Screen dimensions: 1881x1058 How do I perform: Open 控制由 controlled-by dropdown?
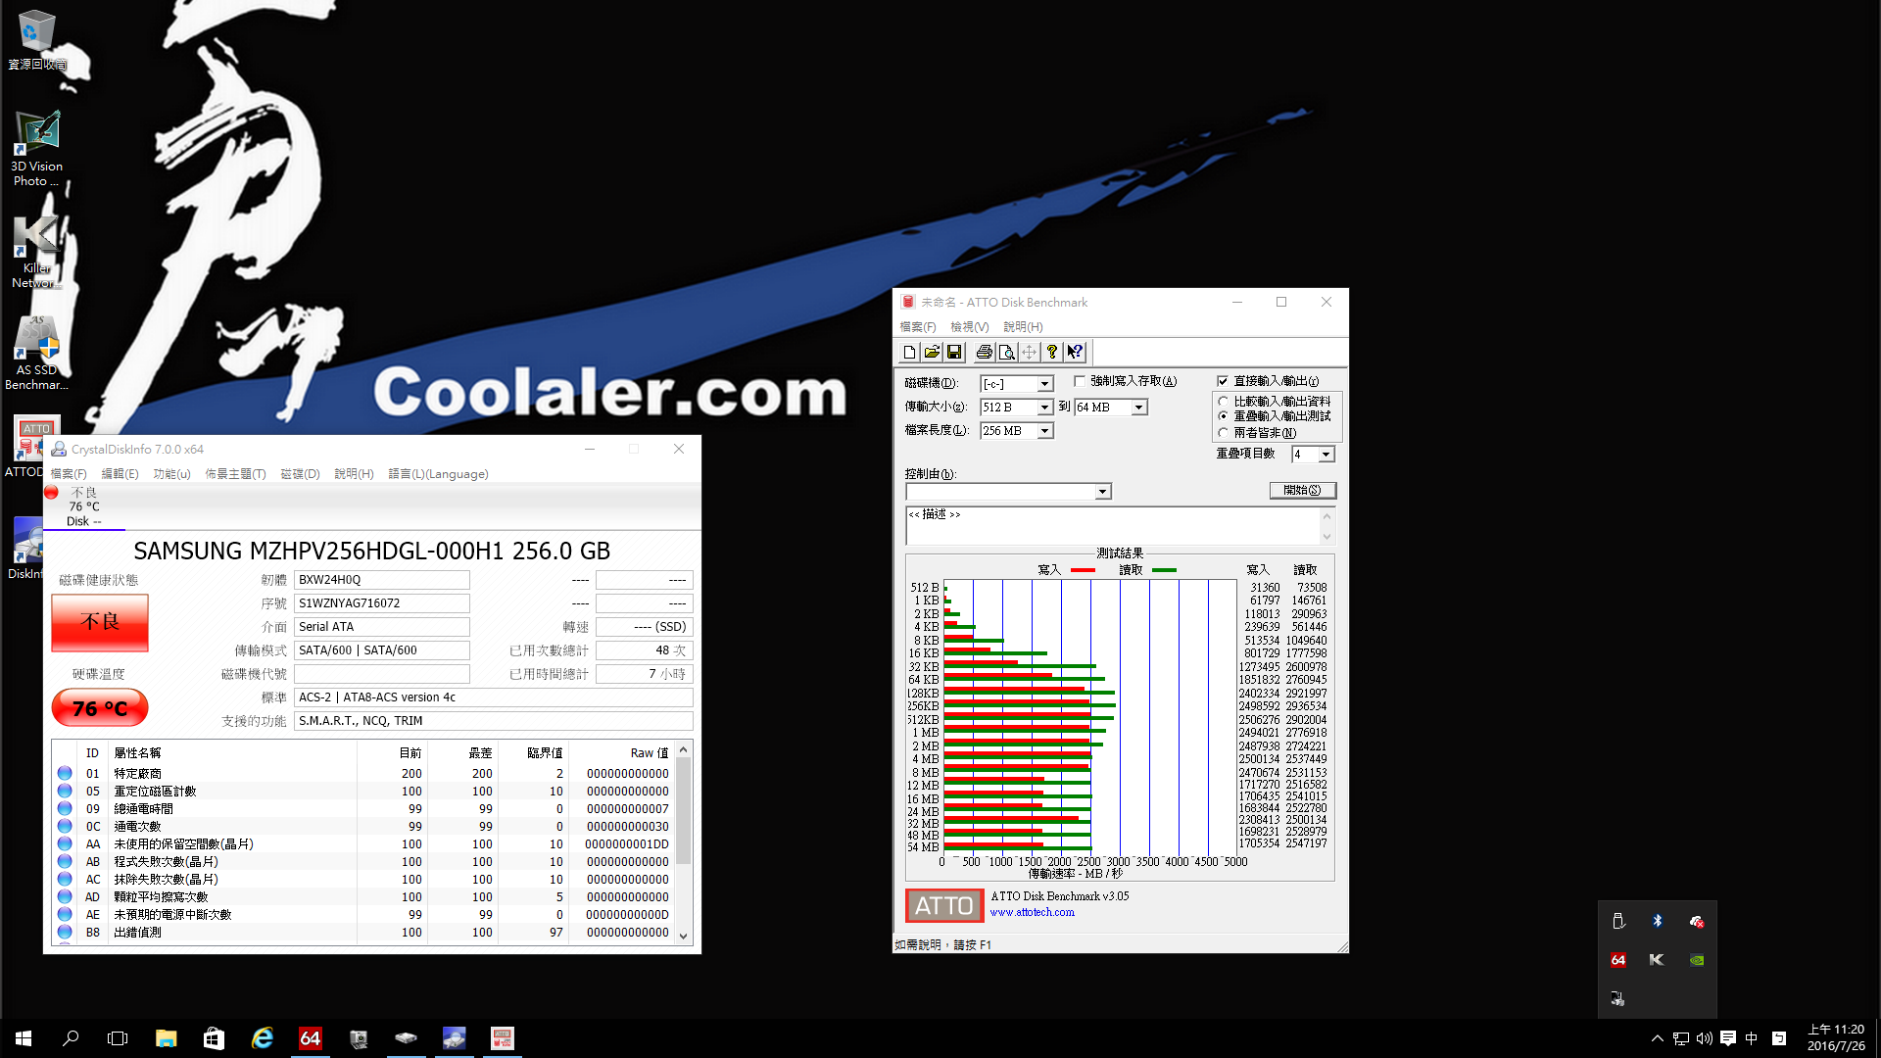pyautogui.click(x=1102, y=492)
